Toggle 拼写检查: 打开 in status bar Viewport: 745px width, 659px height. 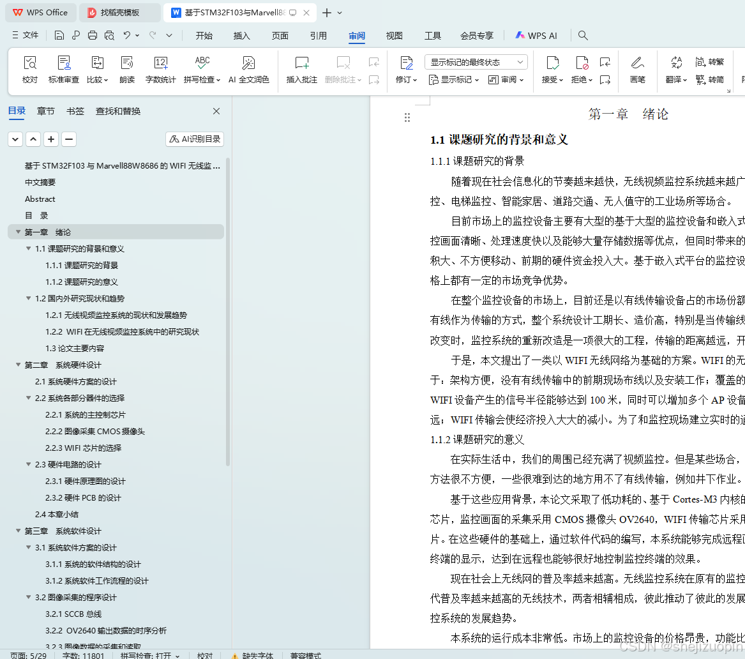coord(149,655)
